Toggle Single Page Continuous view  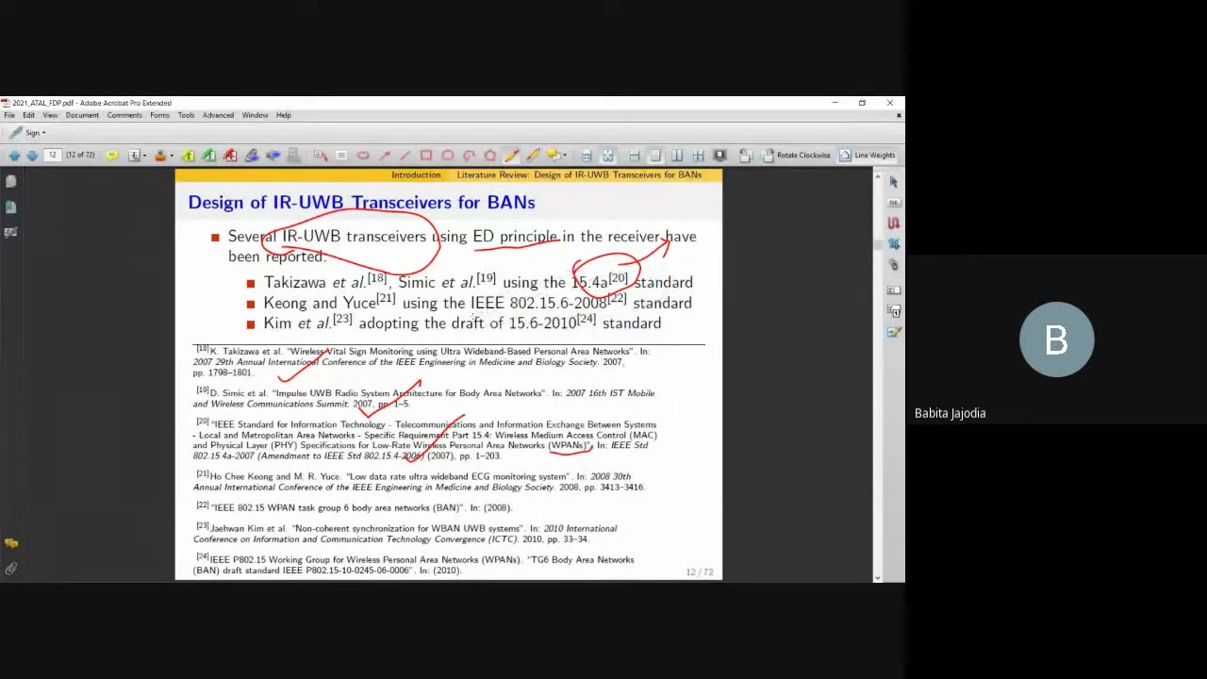(x=634, y=156)
